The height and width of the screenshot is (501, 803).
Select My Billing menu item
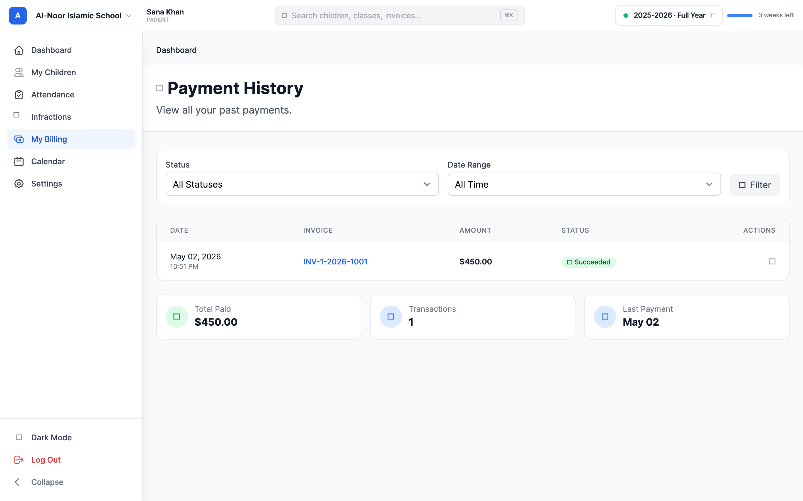click(71, 139)
